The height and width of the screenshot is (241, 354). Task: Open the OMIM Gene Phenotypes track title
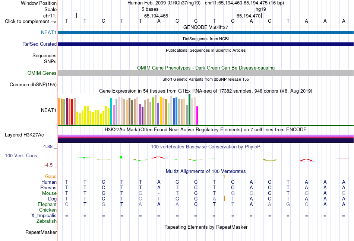pyautogui.click(x=206, y=68)
